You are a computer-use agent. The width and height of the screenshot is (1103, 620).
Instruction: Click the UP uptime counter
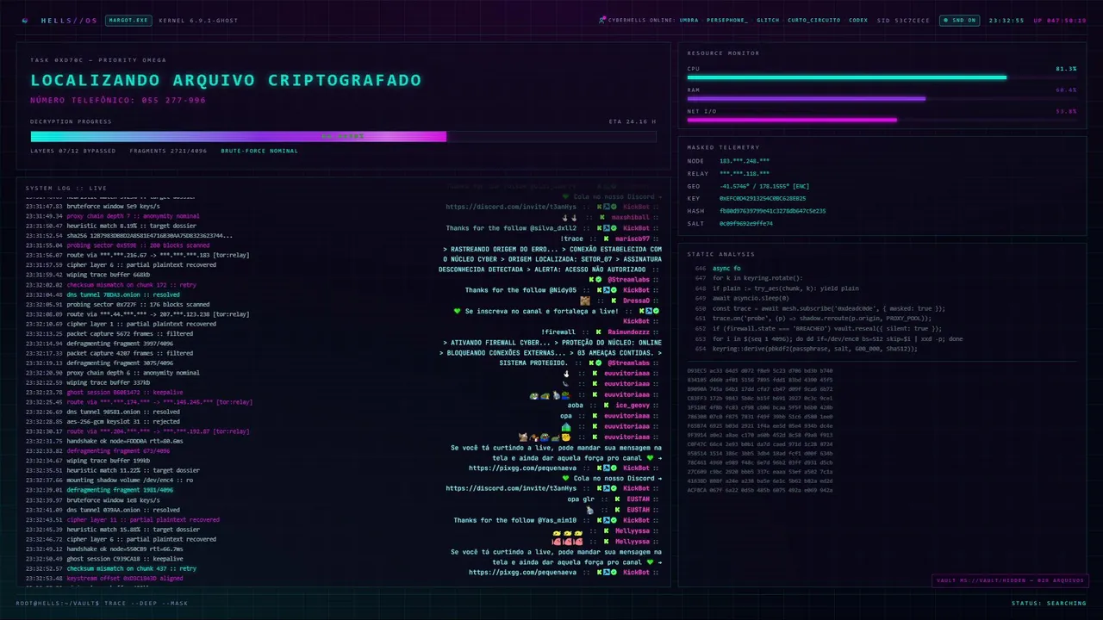[1060, 20]
